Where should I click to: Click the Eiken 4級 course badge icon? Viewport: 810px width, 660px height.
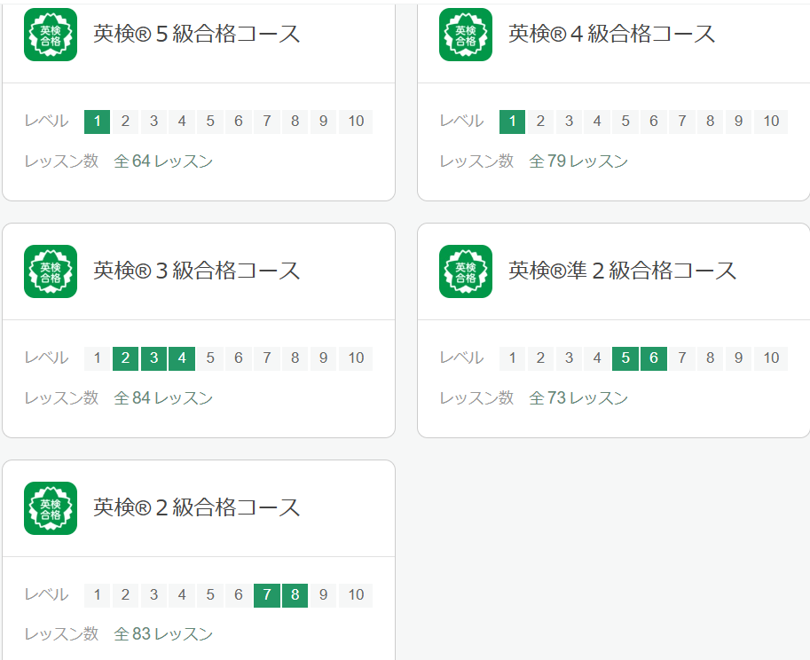[466, 35]
